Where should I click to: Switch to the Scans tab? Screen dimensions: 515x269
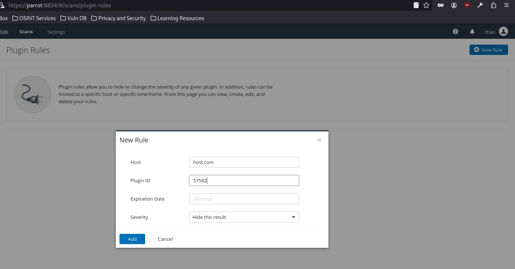point(26,32)
